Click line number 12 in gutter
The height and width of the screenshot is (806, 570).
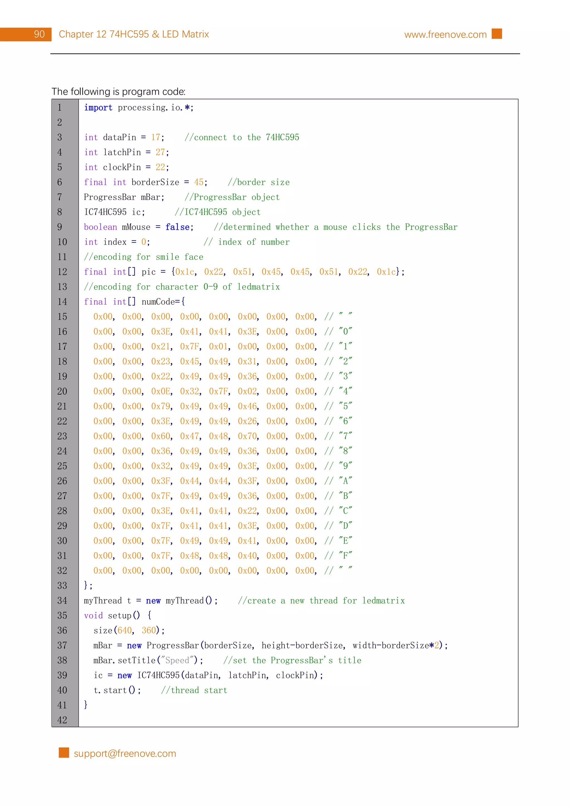click(x=62, y=272)
